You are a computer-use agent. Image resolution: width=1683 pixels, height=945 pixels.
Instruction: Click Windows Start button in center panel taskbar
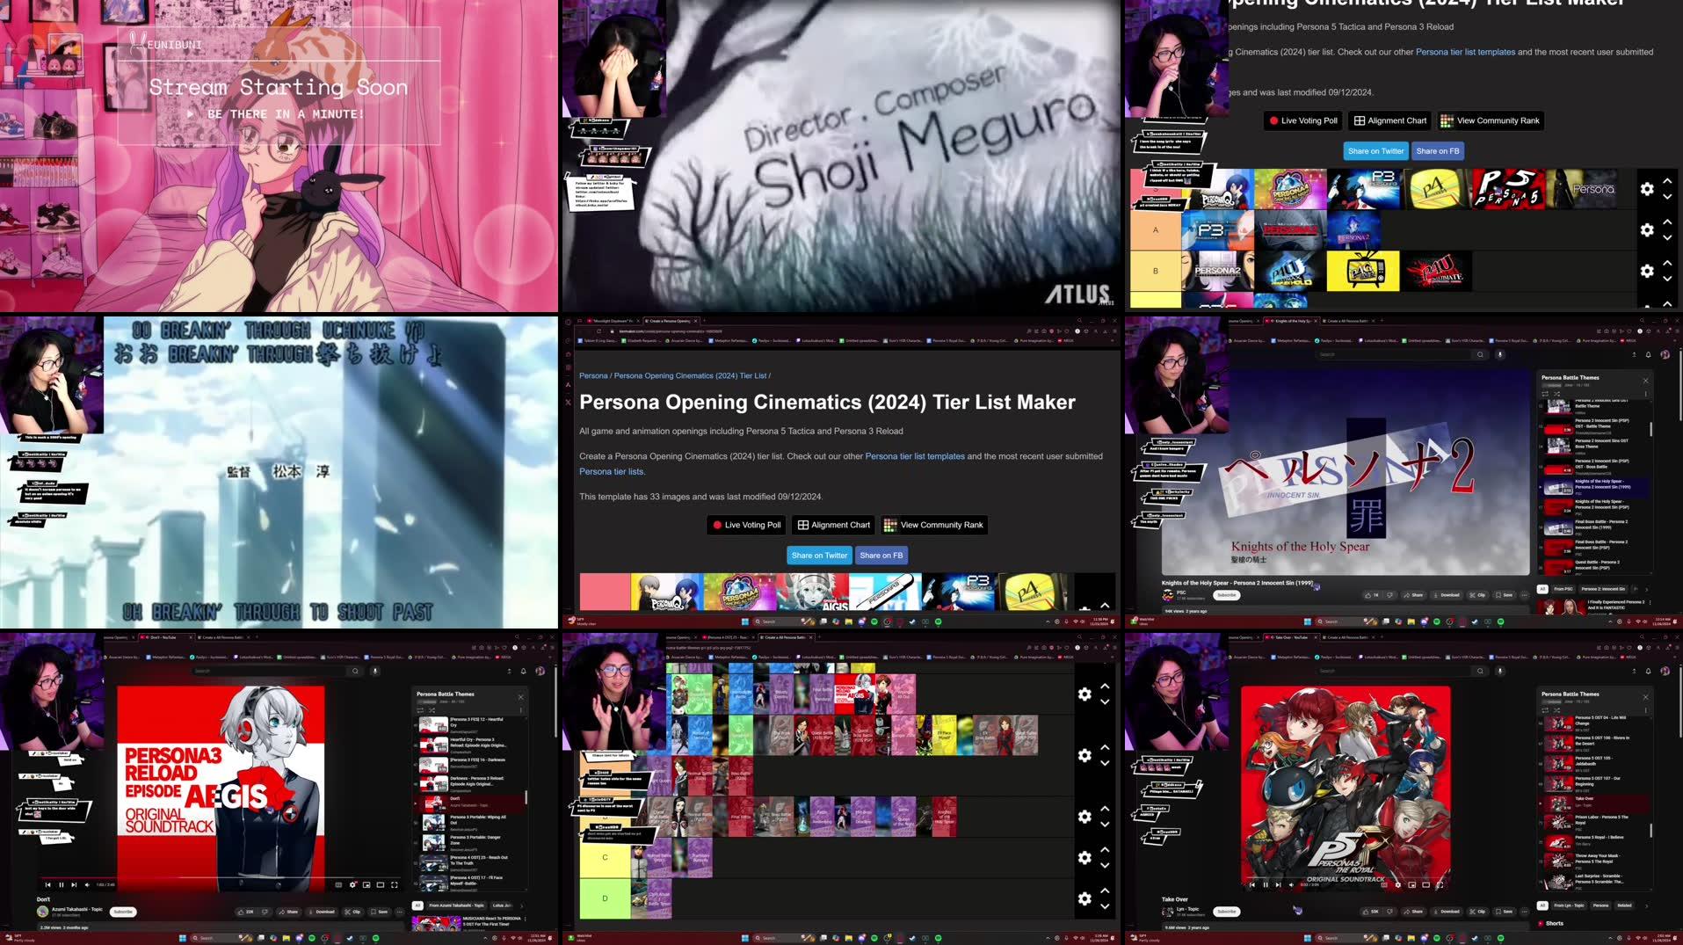coord(744,622)
